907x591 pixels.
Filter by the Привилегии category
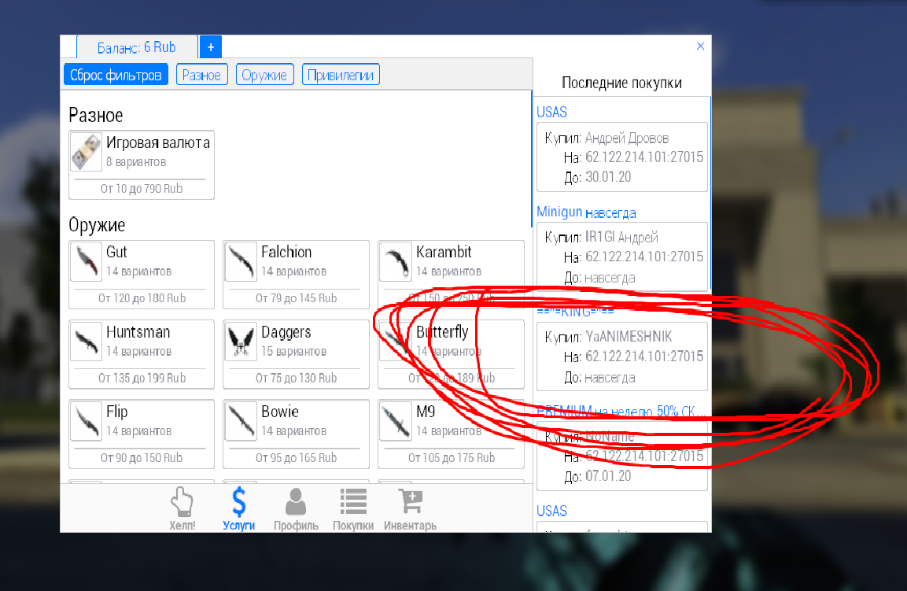tap(341, 75)
